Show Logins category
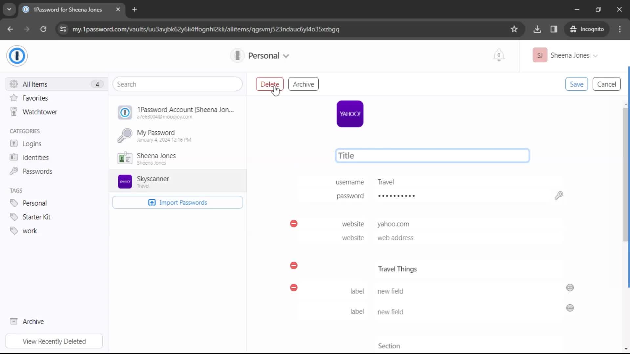This screenshot has height=354, width=630. click(x=32, y=144)
